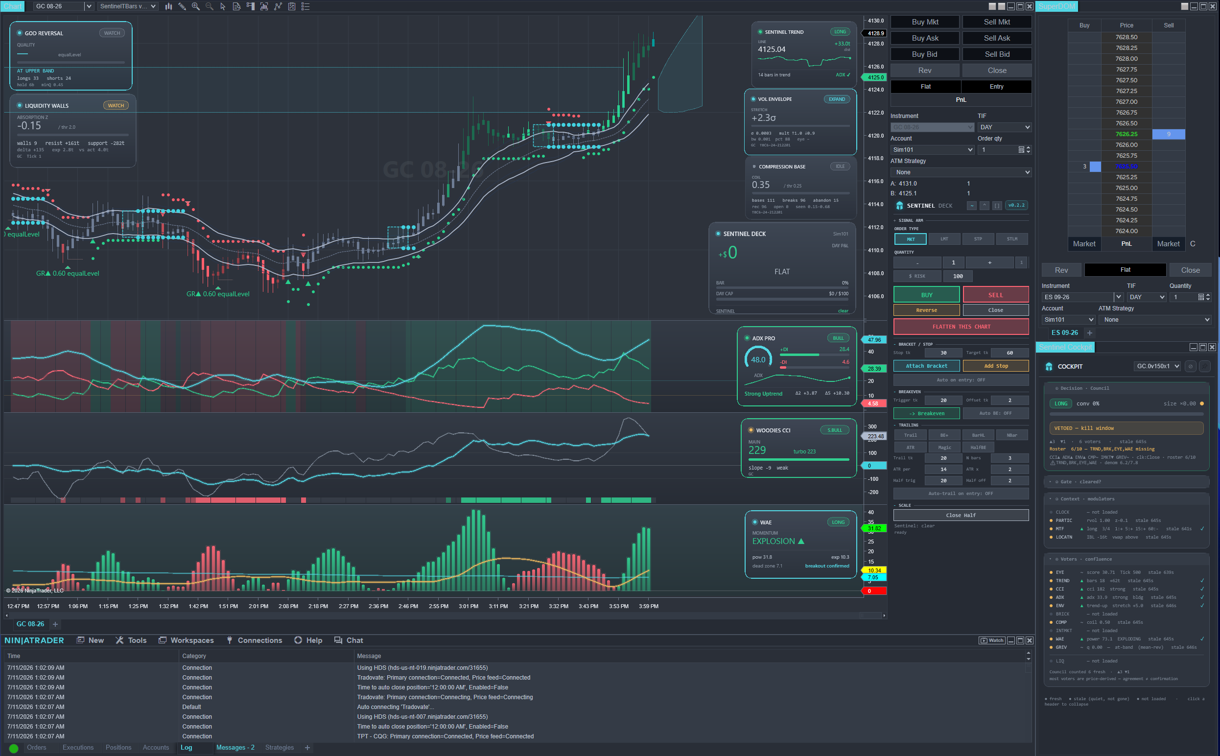Click the zoom in magnifier icon
This screenshot has height=756, width=1220.
(x=195, y=6)
